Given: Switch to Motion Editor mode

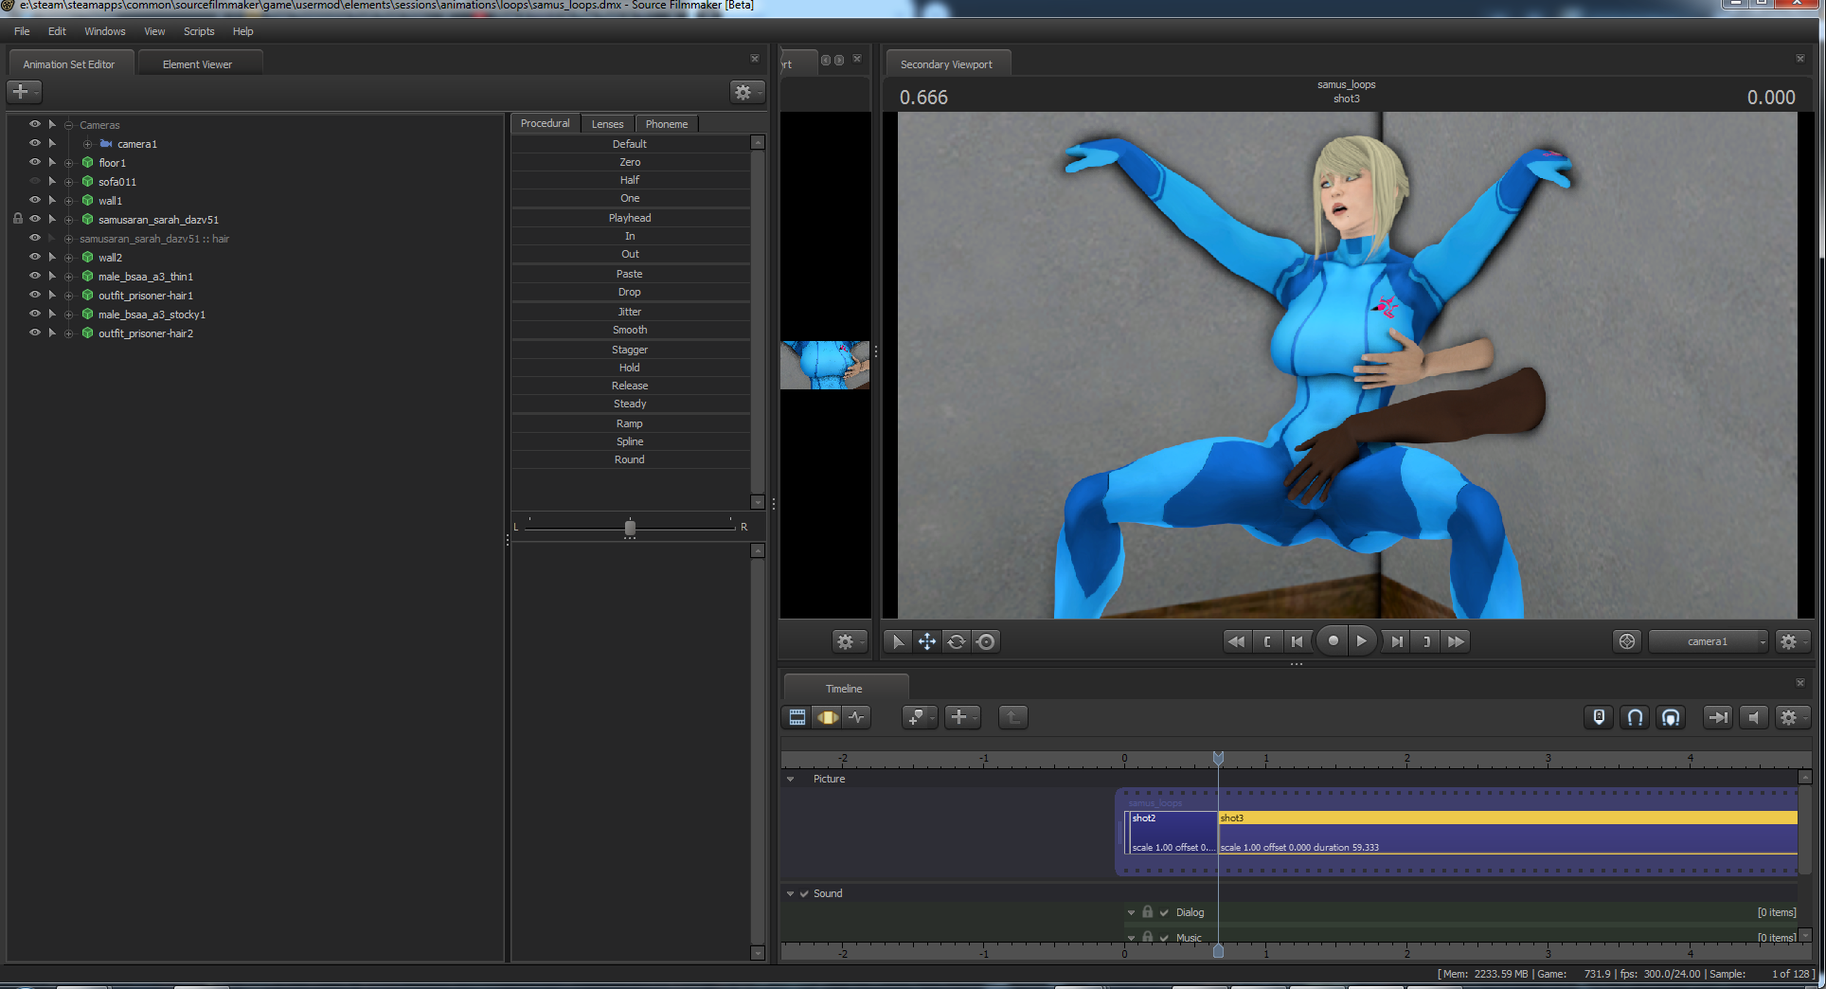Looking at the screenshot, I should point(828,717).
